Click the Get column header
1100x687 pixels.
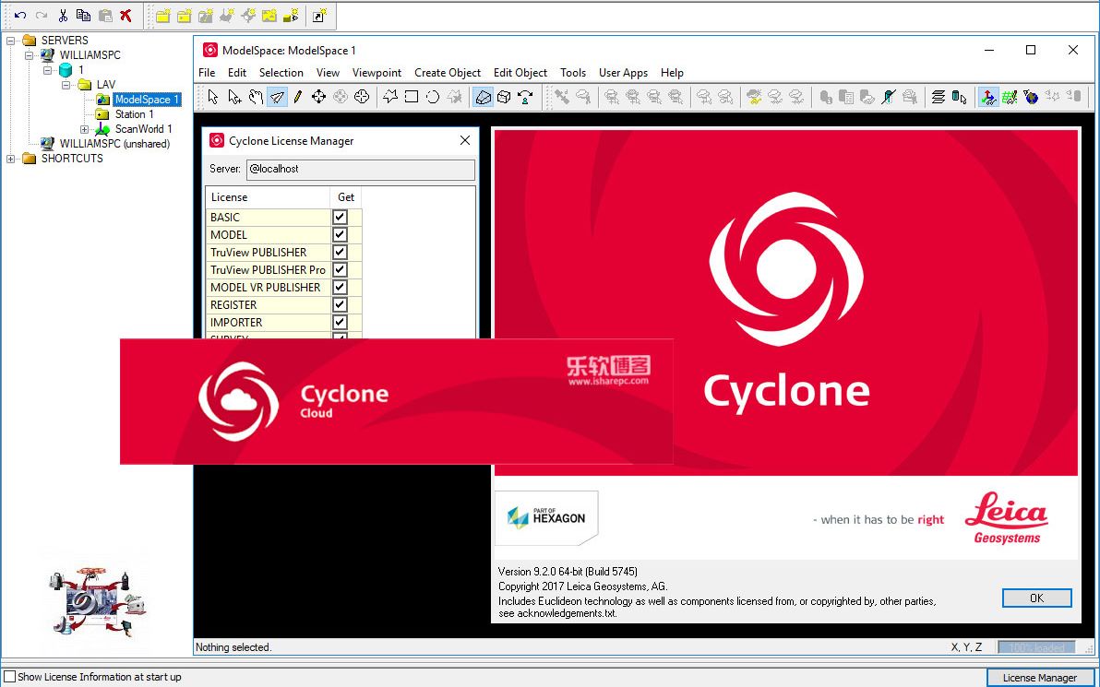pyautogui.click(x=346, y=197)
